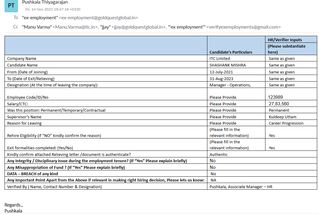Click the Integrity / Disciplinary Issue question
Image resolution: width=319 pixels, height=214 pixels.
pos(97,161)
